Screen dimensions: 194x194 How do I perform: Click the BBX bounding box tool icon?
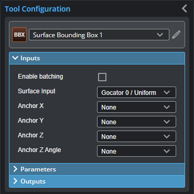click(x=19, y=35)
